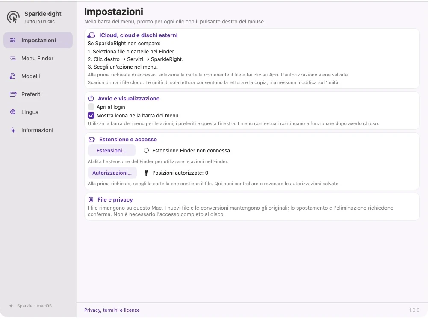The width and height of the screenshot is (431, 319).
Task: Click the Estensioni... button
Action: tap(112, 150)
